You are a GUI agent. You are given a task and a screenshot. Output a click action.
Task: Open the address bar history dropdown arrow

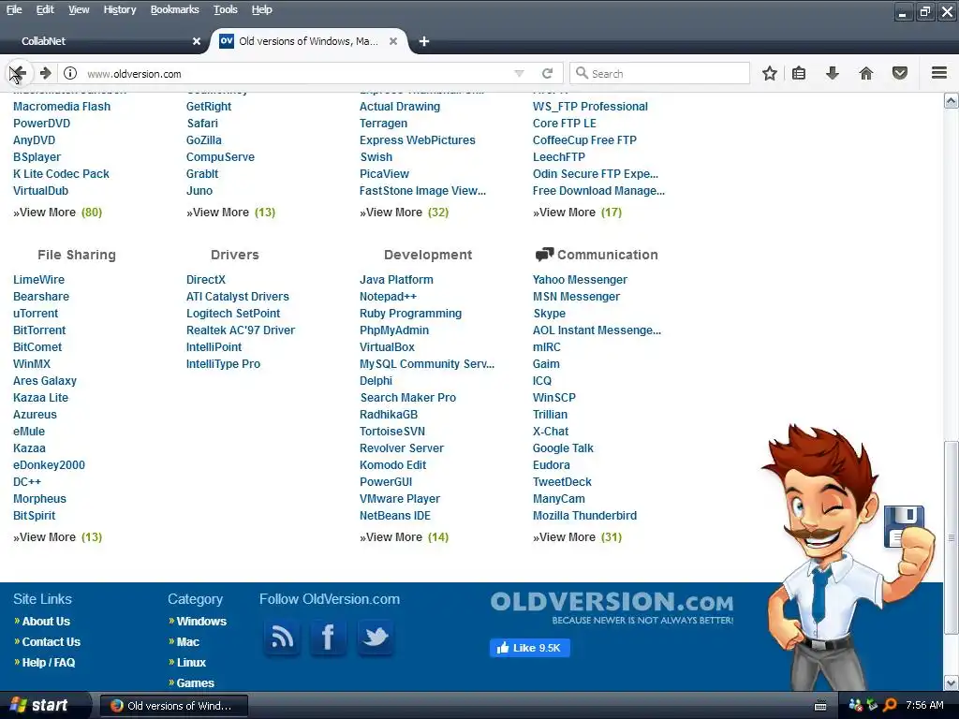(x=519, y=73)
